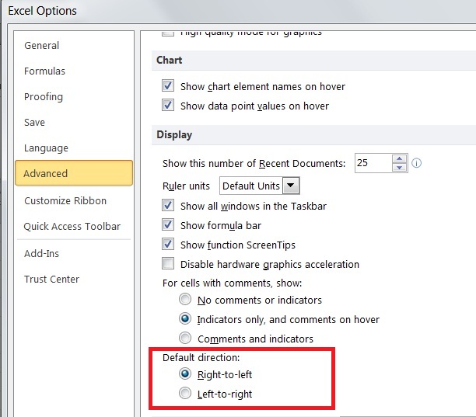Toggle Show function ScreenTips checkbox
The width and height of the screenshot is (476, 417).
pos(168,244)
